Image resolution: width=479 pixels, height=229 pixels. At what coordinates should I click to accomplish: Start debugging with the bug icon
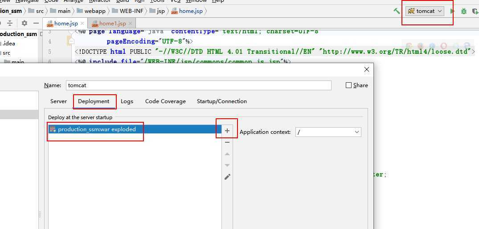[464, 11]
